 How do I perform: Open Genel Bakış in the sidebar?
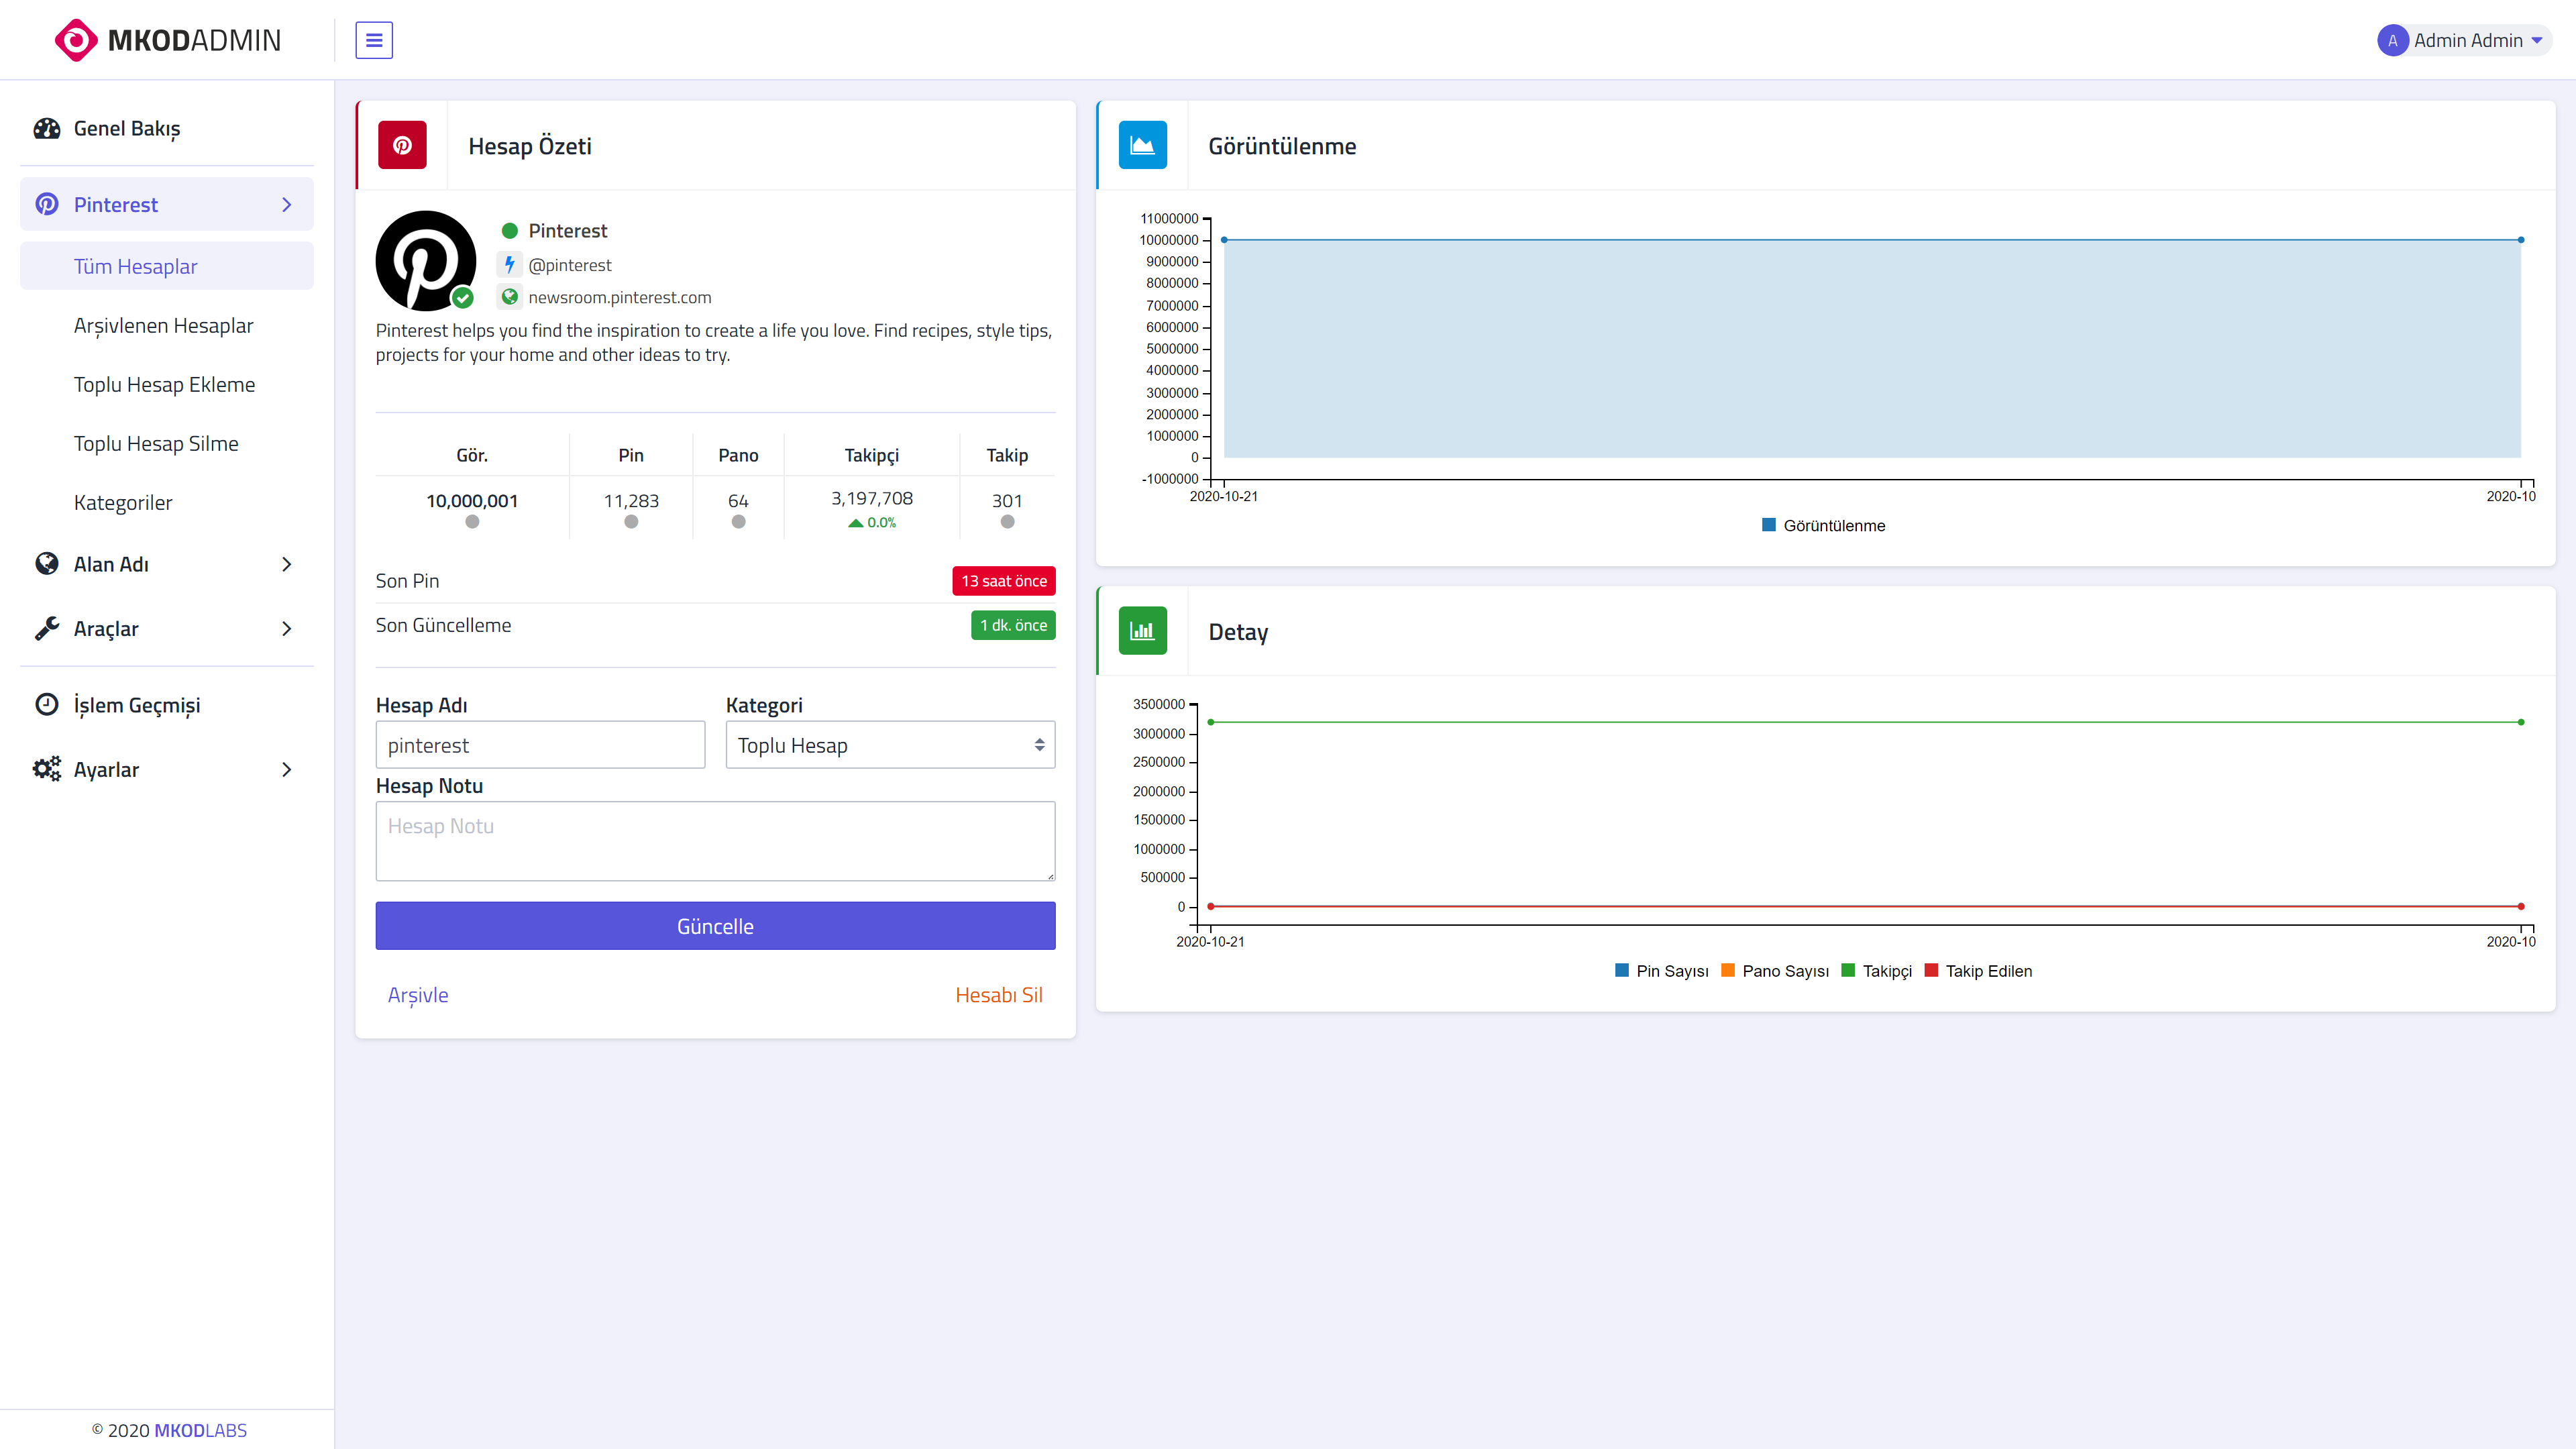pos(167,128)
